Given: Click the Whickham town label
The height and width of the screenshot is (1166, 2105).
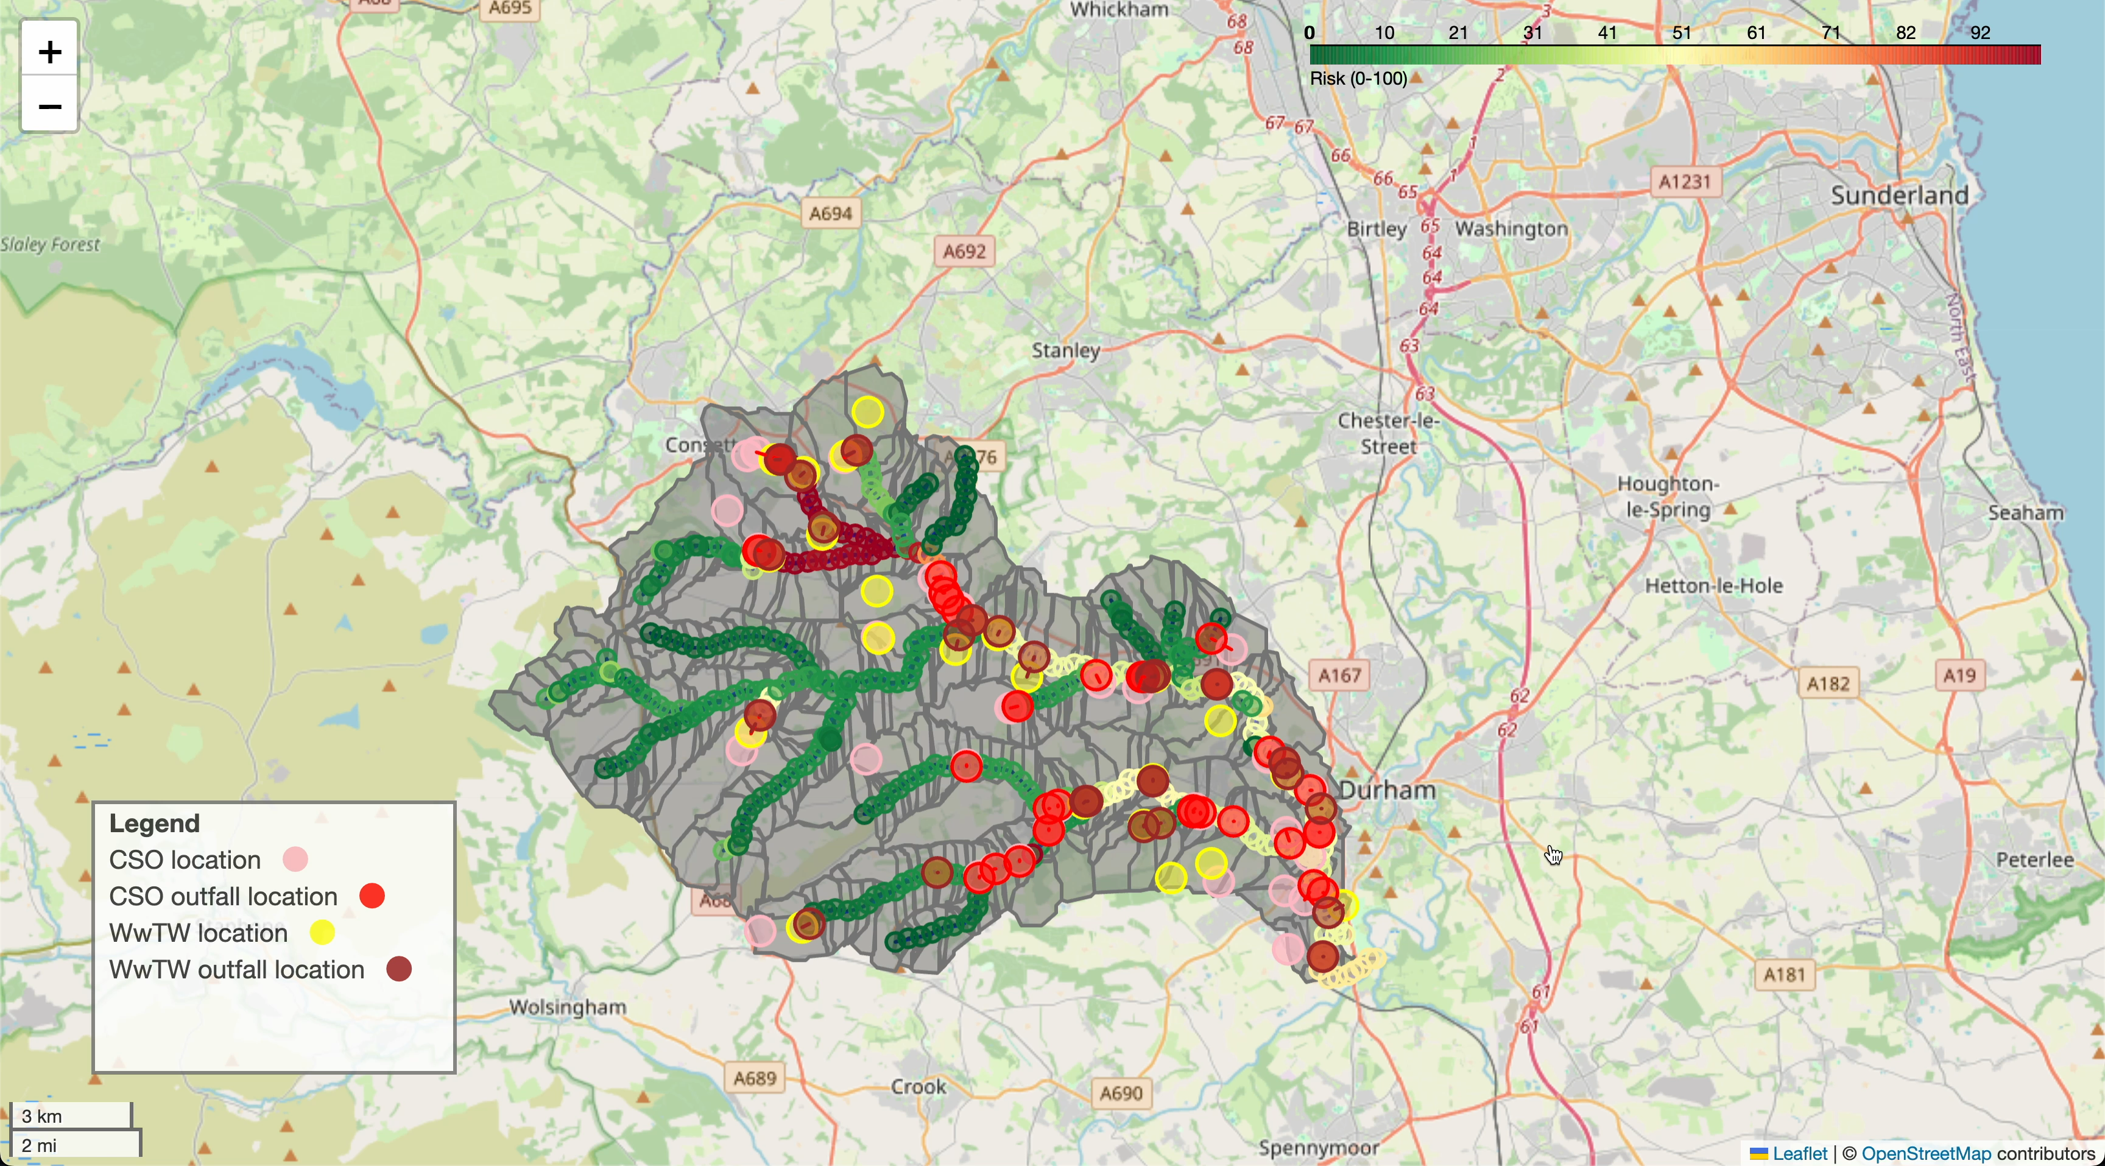Looking at the screenshot, I should [1119, 10].
